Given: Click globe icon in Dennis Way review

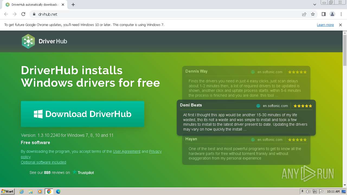Looking at the screenshot, I should pyautogui.click(x=253, y=72).
